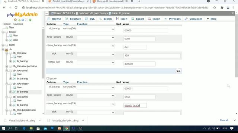Open the blue documentation help icon
Screen dimensions: 238x133
tap(23, 20)
